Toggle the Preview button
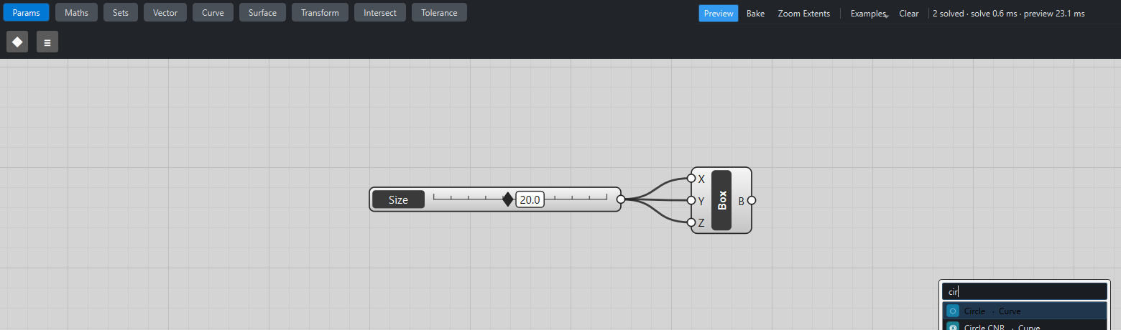 pos(719,13)
